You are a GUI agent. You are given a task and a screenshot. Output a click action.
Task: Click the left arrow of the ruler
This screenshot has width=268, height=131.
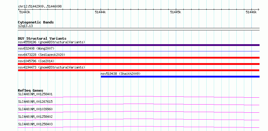tap(19, 9)
